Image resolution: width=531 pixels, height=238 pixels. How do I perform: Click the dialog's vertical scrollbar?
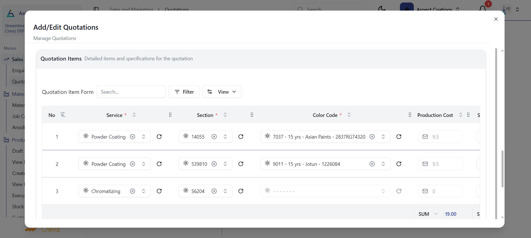pyautogui.click(x=502, y=169)
